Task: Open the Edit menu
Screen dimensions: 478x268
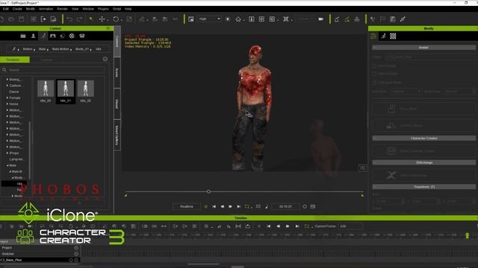Action: coord(6,9)
